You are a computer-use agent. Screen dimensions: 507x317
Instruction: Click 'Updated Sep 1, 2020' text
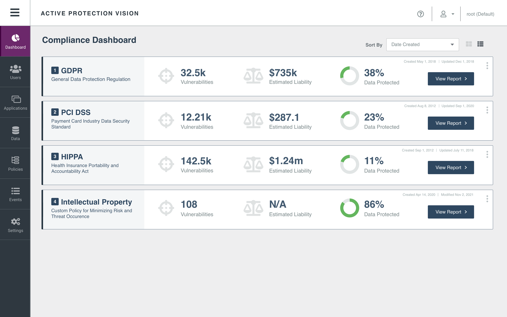tap(458, 106)
